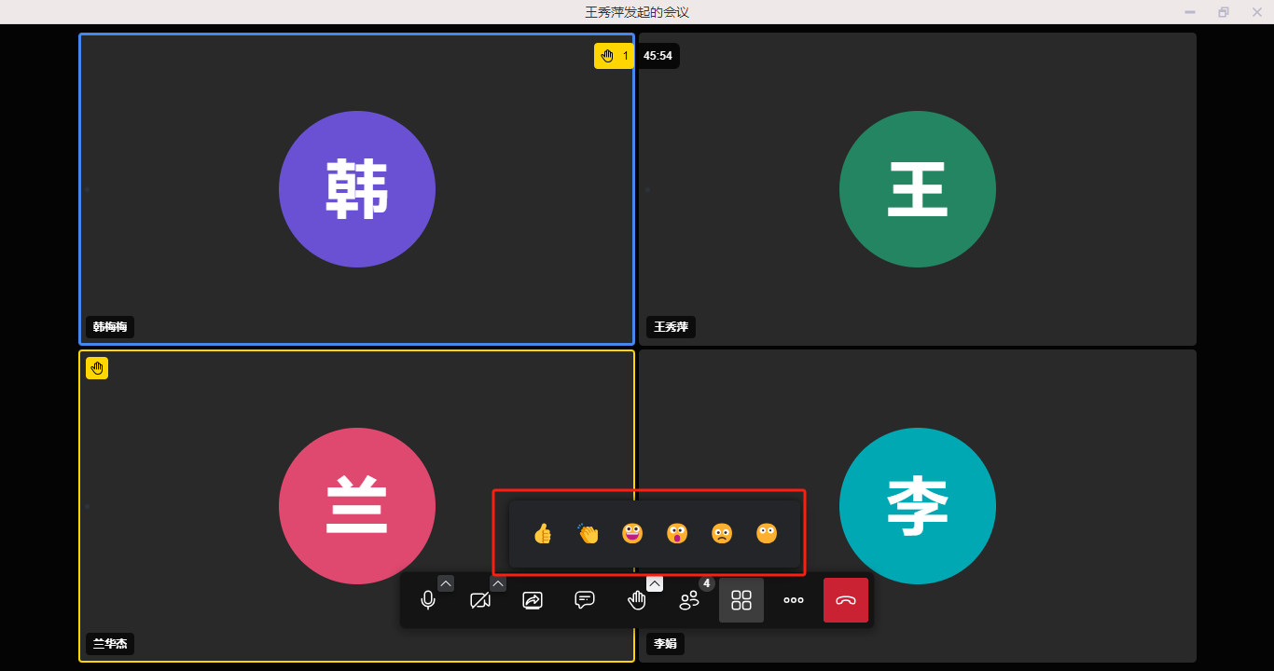Send the thumbs up reaction
Image resolution: width=1274 pixels, height=671 pixels.
(543, 534)
